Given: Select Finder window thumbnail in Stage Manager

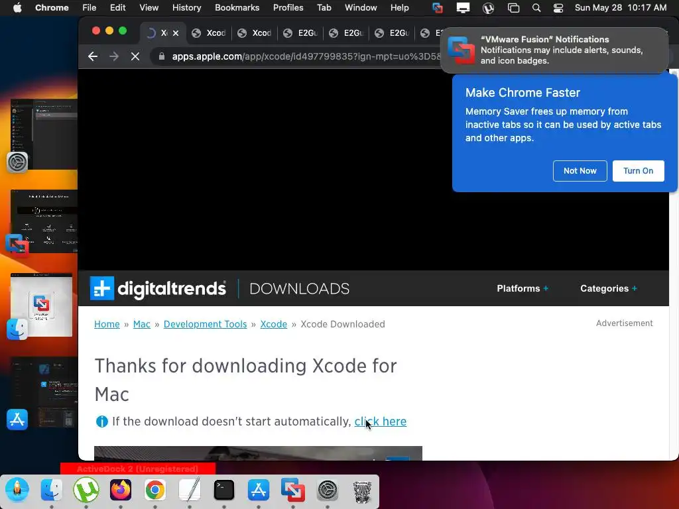Looking at the screenshot, I should (41, 305).
